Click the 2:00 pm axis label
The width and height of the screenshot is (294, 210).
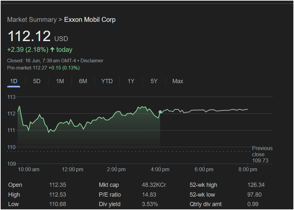[116, 170]
